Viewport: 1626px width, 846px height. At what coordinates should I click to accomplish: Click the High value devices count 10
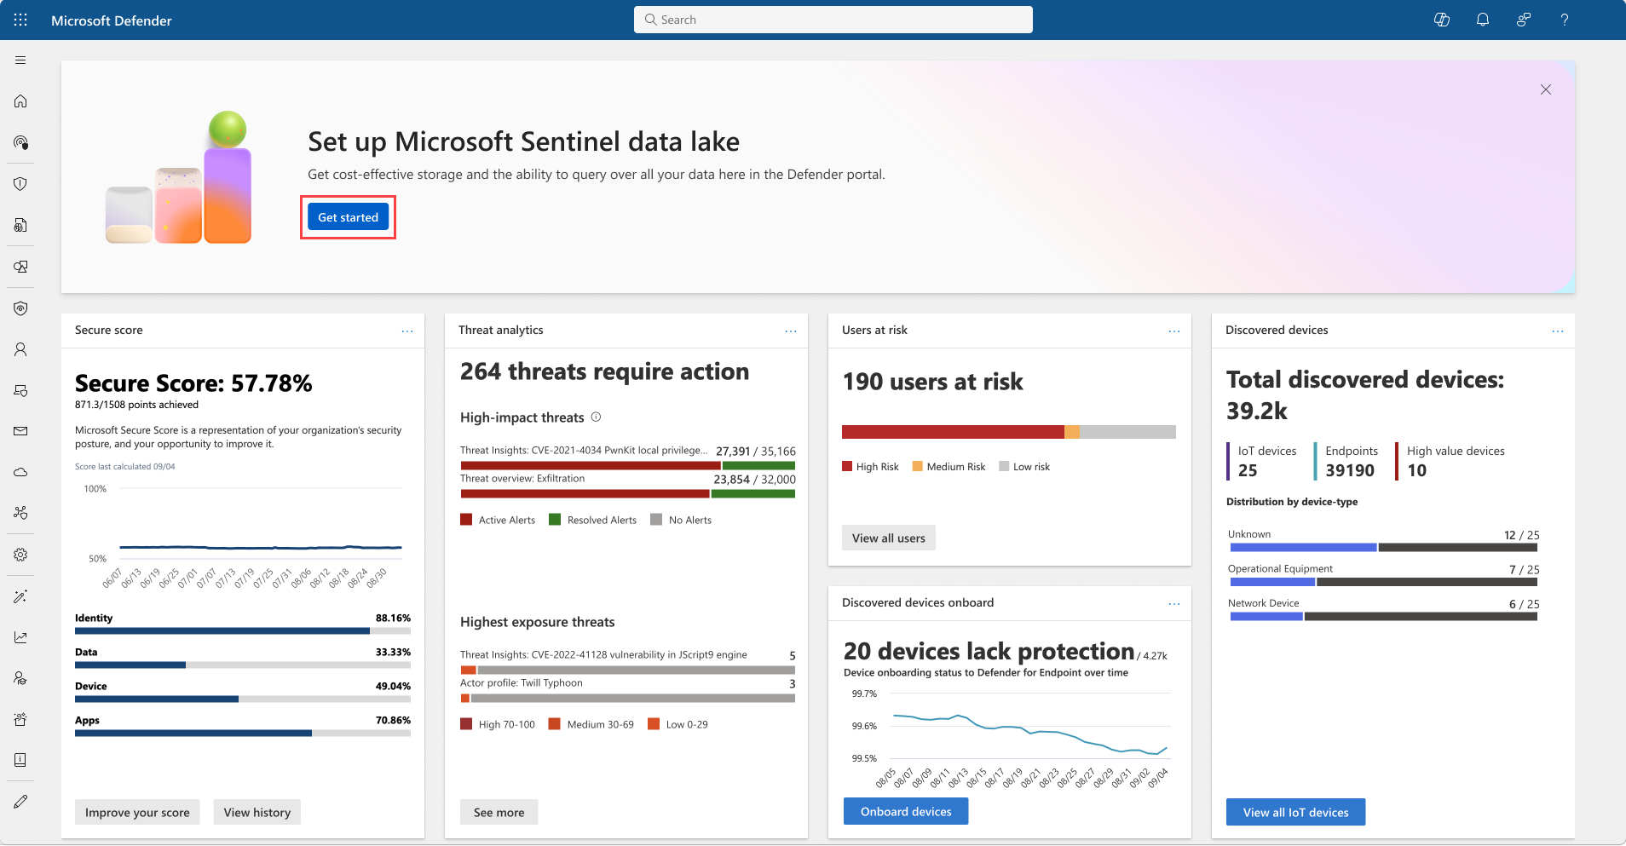pyautogui.click(x=1416, y=470)
